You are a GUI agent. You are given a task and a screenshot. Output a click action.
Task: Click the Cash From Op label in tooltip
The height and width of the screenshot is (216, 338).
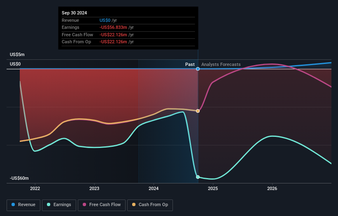[76, 42]
